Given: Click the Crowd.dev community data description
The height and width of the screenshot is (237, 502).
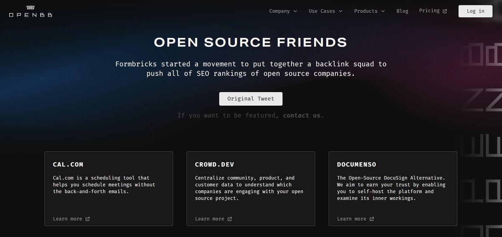Looking at the screenshot, I should (x=249, y=188).
